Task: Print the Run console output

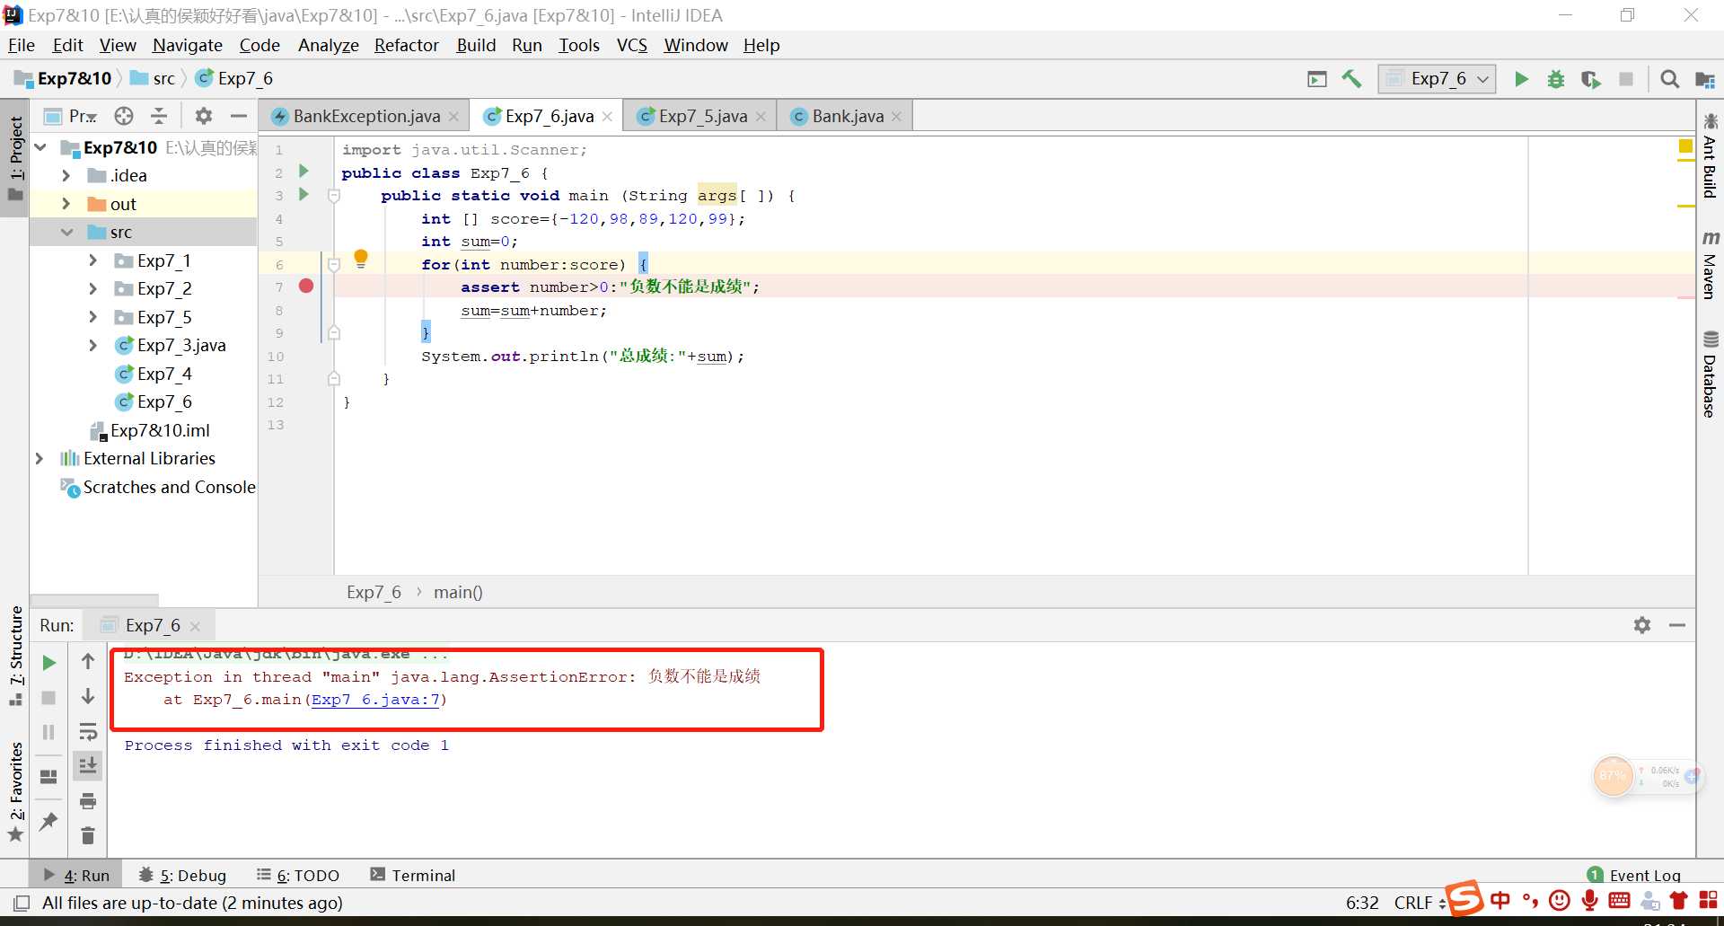Action: click(88, 801)
